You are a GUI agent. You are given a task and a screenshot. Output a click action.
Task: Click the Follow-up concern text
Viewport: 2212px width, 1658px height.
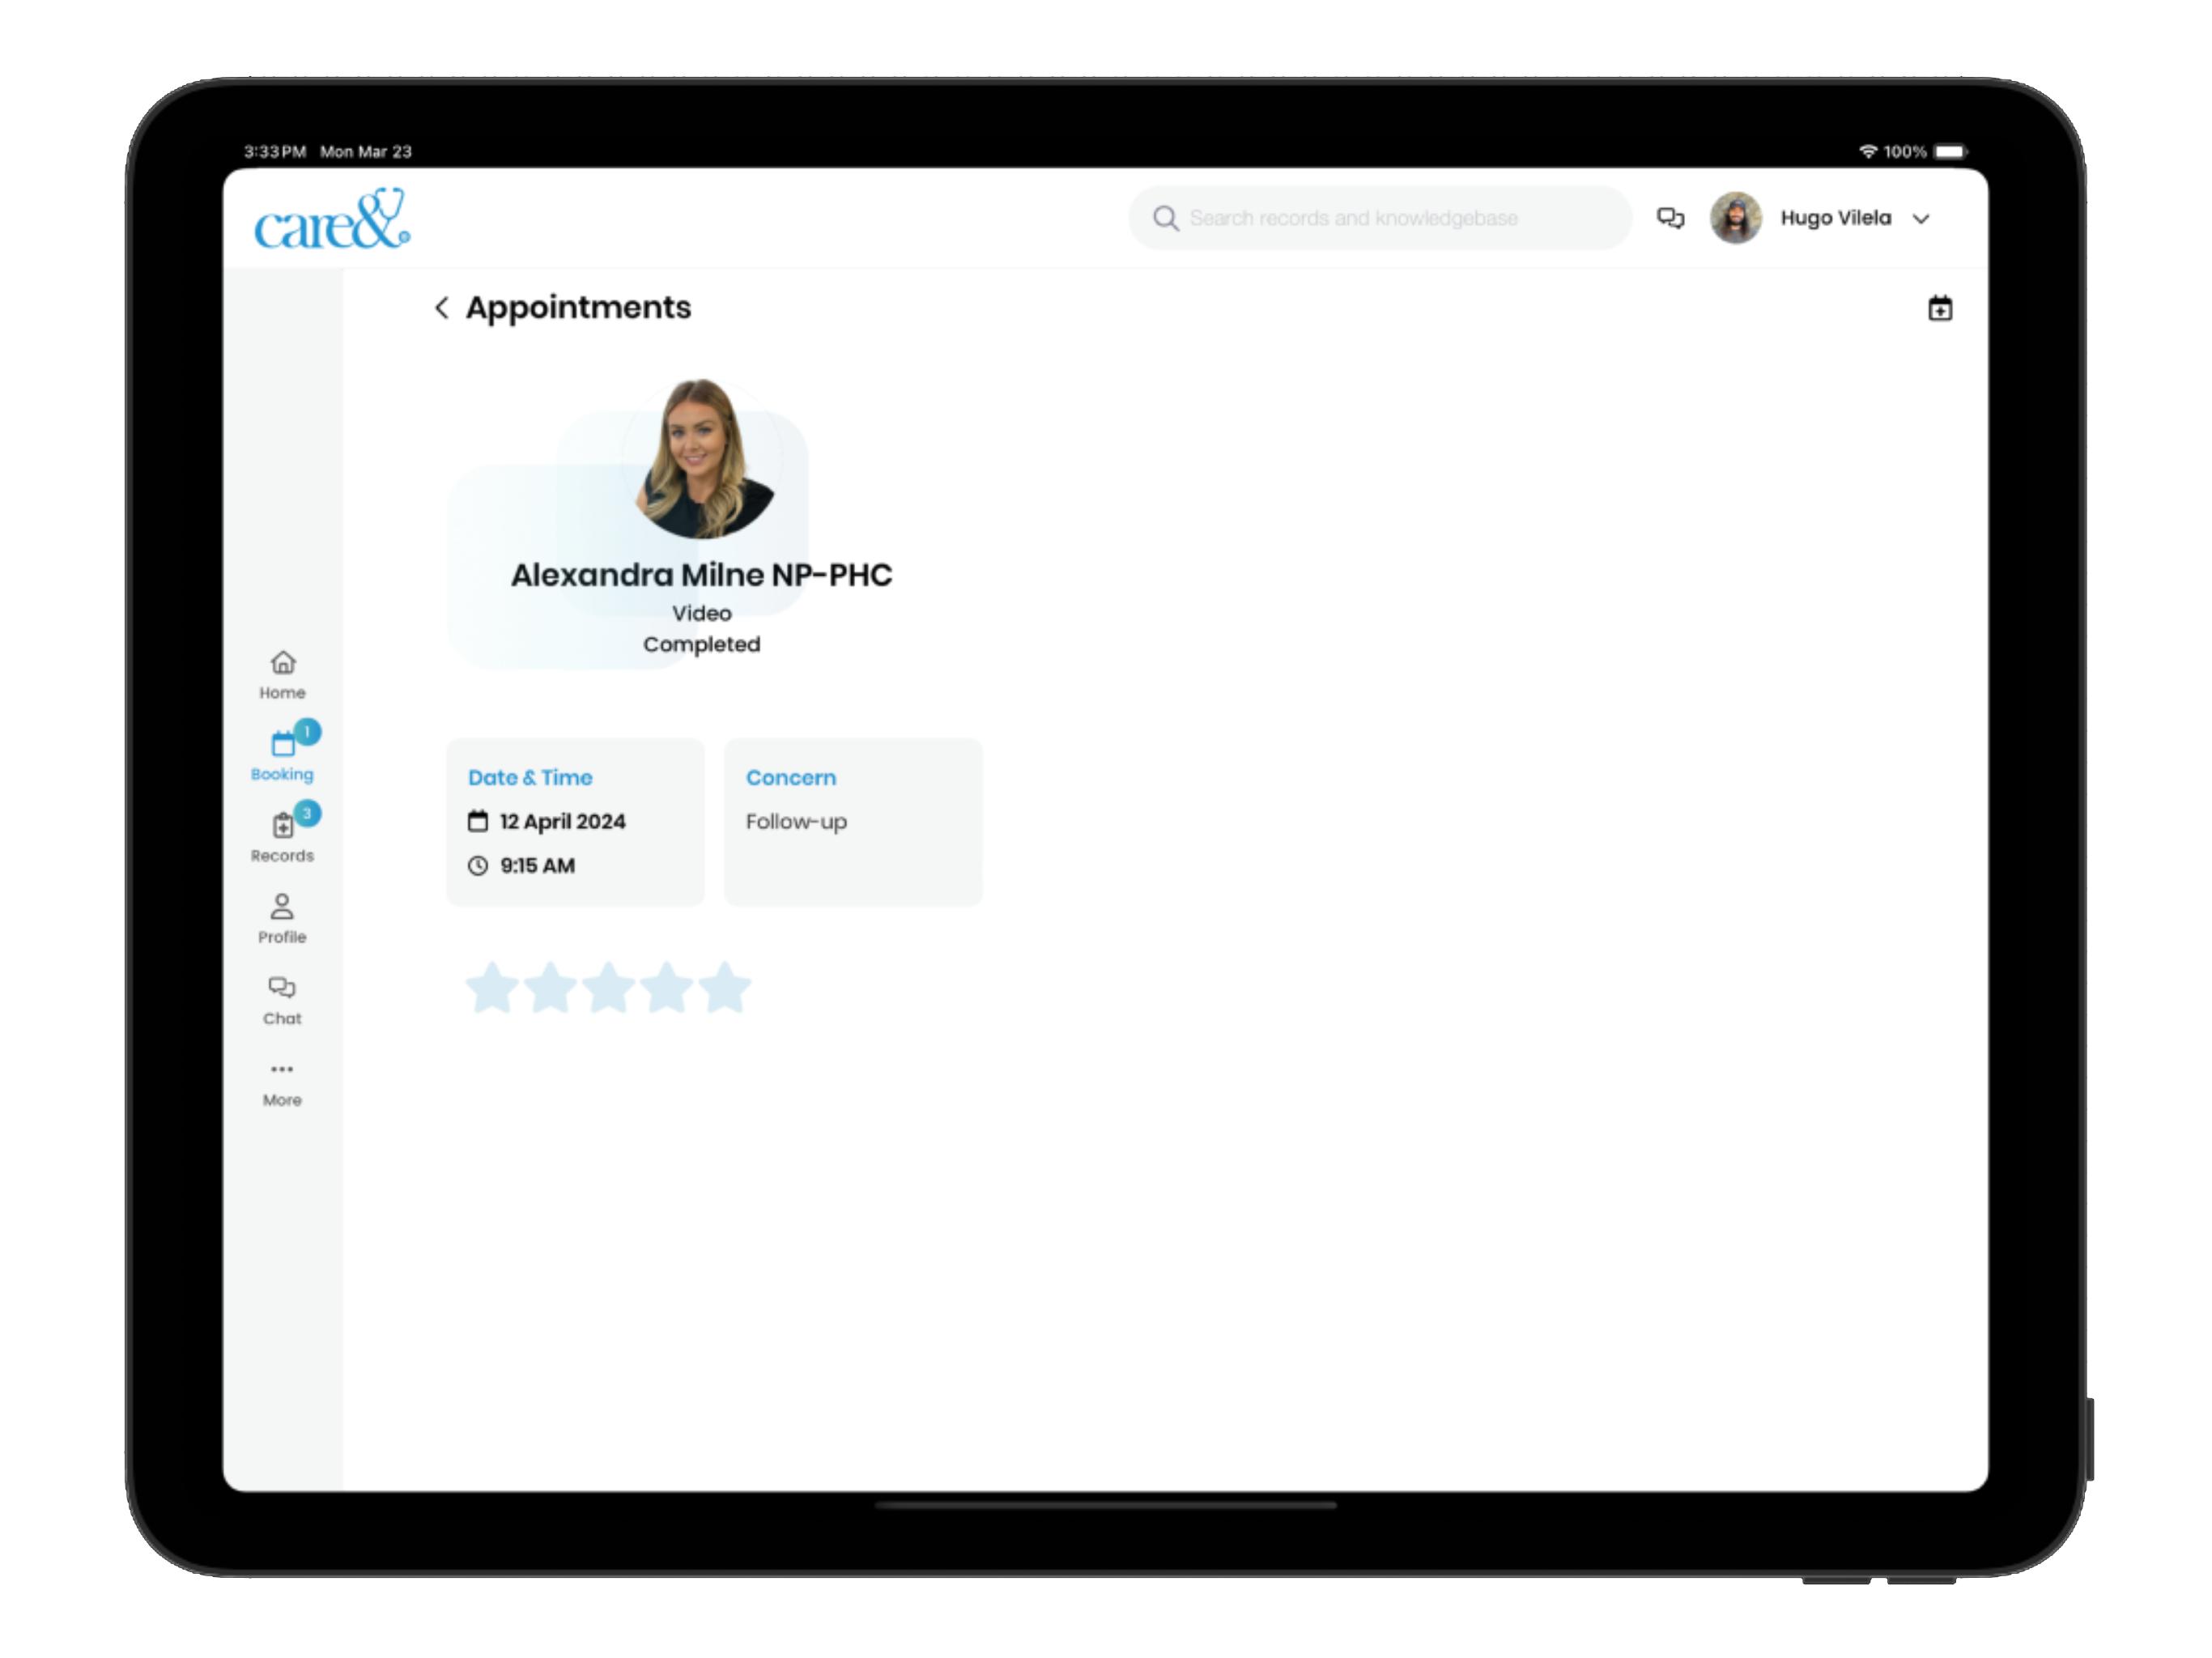[796, 822]
